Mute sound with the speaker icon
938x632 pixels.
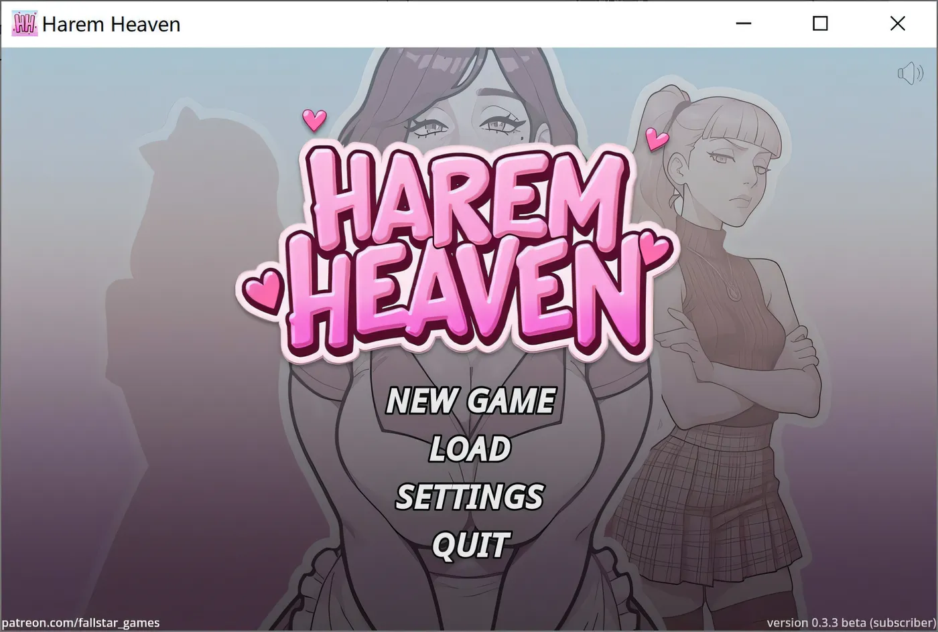(x=910, y=73)
